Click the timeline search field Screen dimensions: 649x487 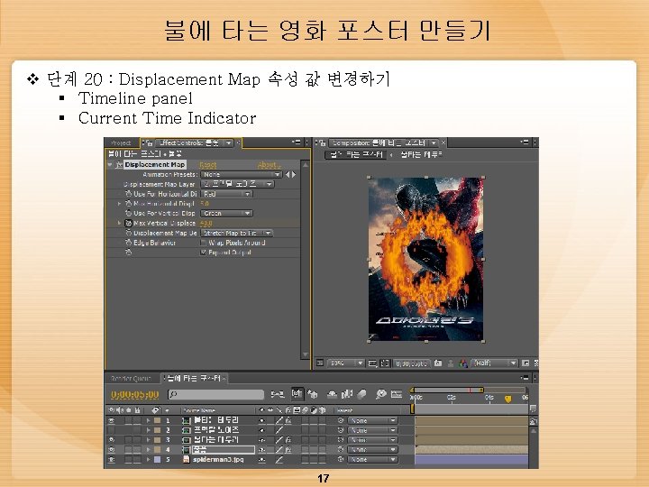click(x=215, y=395)
